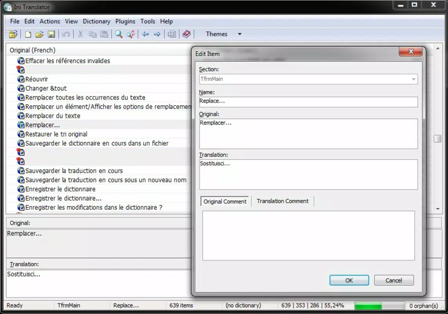Open a translation with the open folder icon
Viewport: 448px width, 314px height.
pos(40,34)
